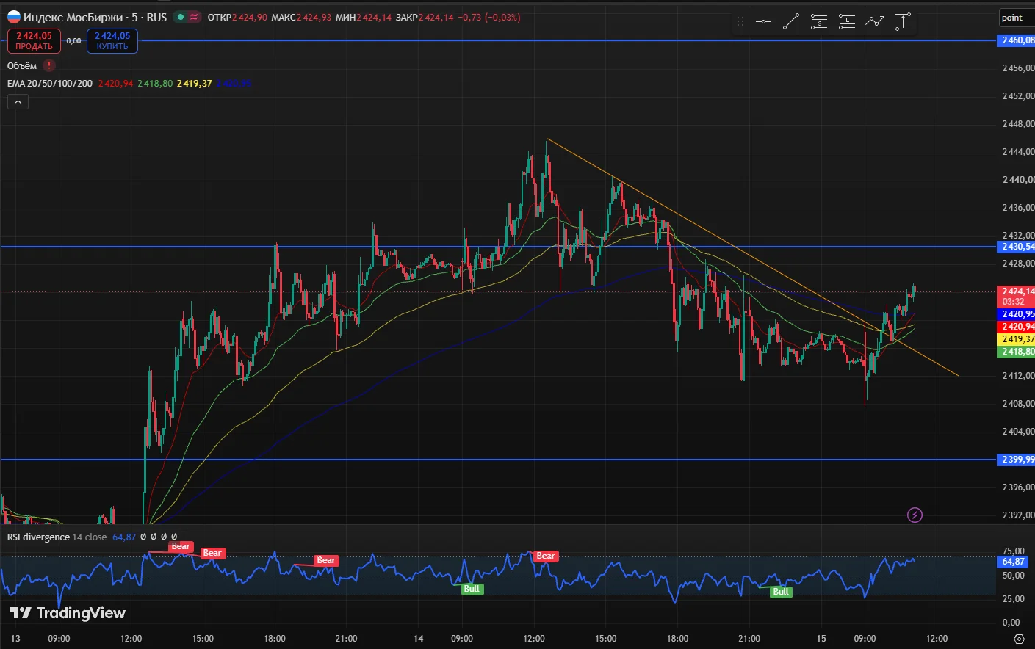Click the red ПРОДАТЬ sell button
The height and width of the screenshot is (649, 1035).
pos(35,41)
